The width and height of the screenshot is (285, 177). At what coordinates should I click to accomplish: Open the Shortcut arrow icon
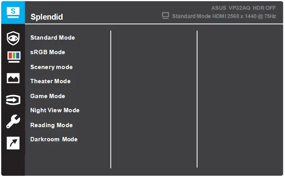point(13,143)
